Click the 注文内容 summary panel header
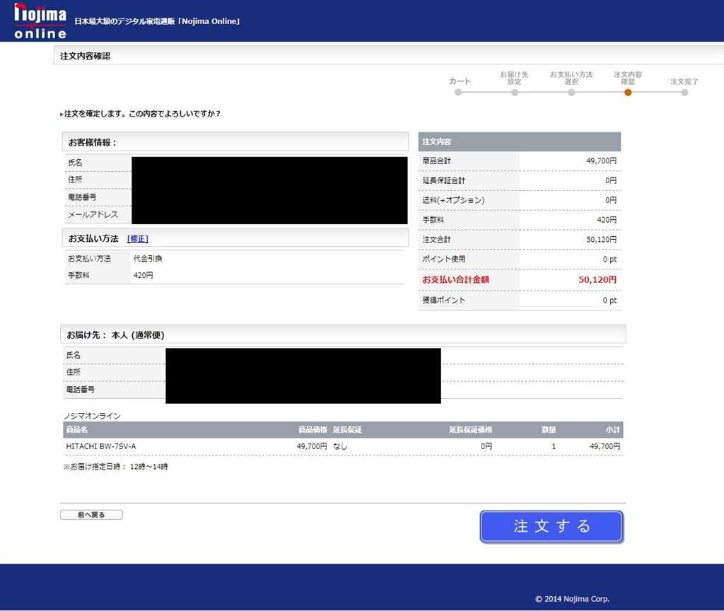The height and width of the screenshot is (611, 724). pyautogui.click(x=520, y=141)
